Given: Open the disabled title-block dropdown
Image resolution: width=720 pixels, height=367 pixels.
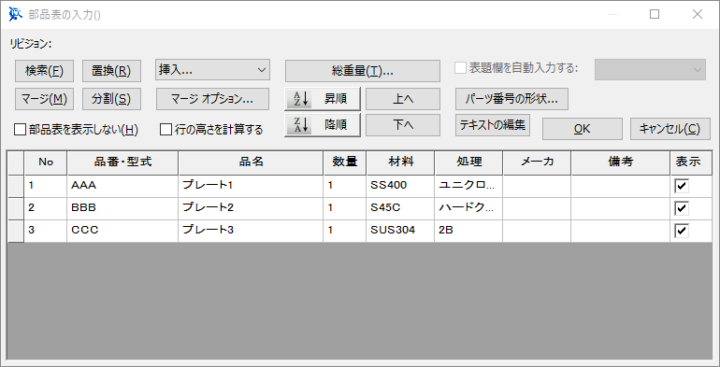Looking at the screenshot, I should (650, 70).
